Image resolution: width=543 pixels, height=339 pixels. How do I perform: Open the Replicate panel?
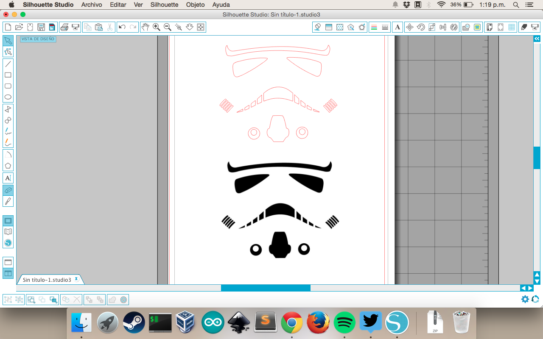coord(454,27)
